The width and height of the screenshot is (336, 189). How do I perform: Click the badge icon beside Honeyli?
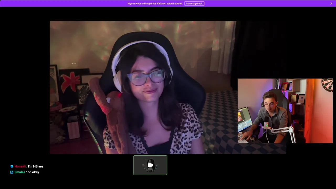pyautogui.click(x=12, y=166)
